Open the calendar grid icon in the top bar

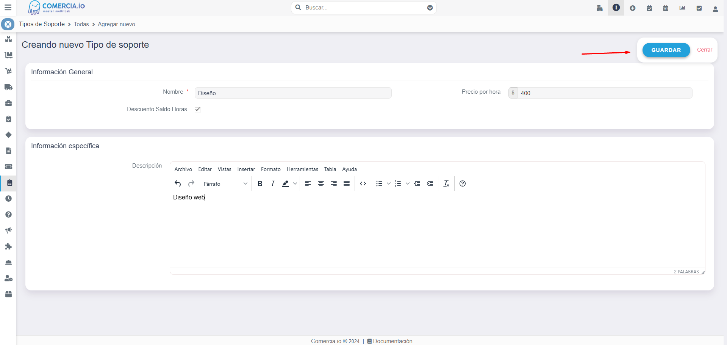click(x=666, y=8)
